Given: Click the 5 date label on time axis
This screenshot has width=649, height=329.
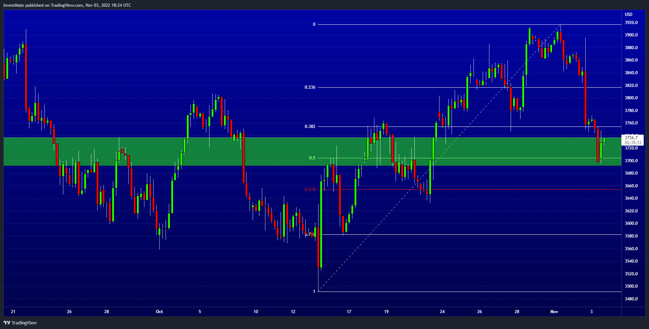Looking at the screenshot, I should (200, 312).
